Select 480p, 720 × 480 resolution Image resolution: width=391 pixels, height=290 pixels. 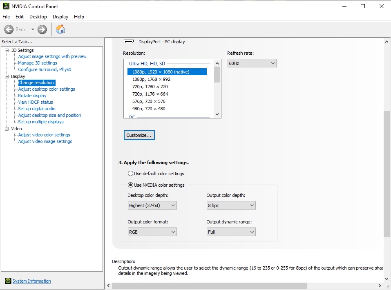pyautogui.click(x=149, y=109)
